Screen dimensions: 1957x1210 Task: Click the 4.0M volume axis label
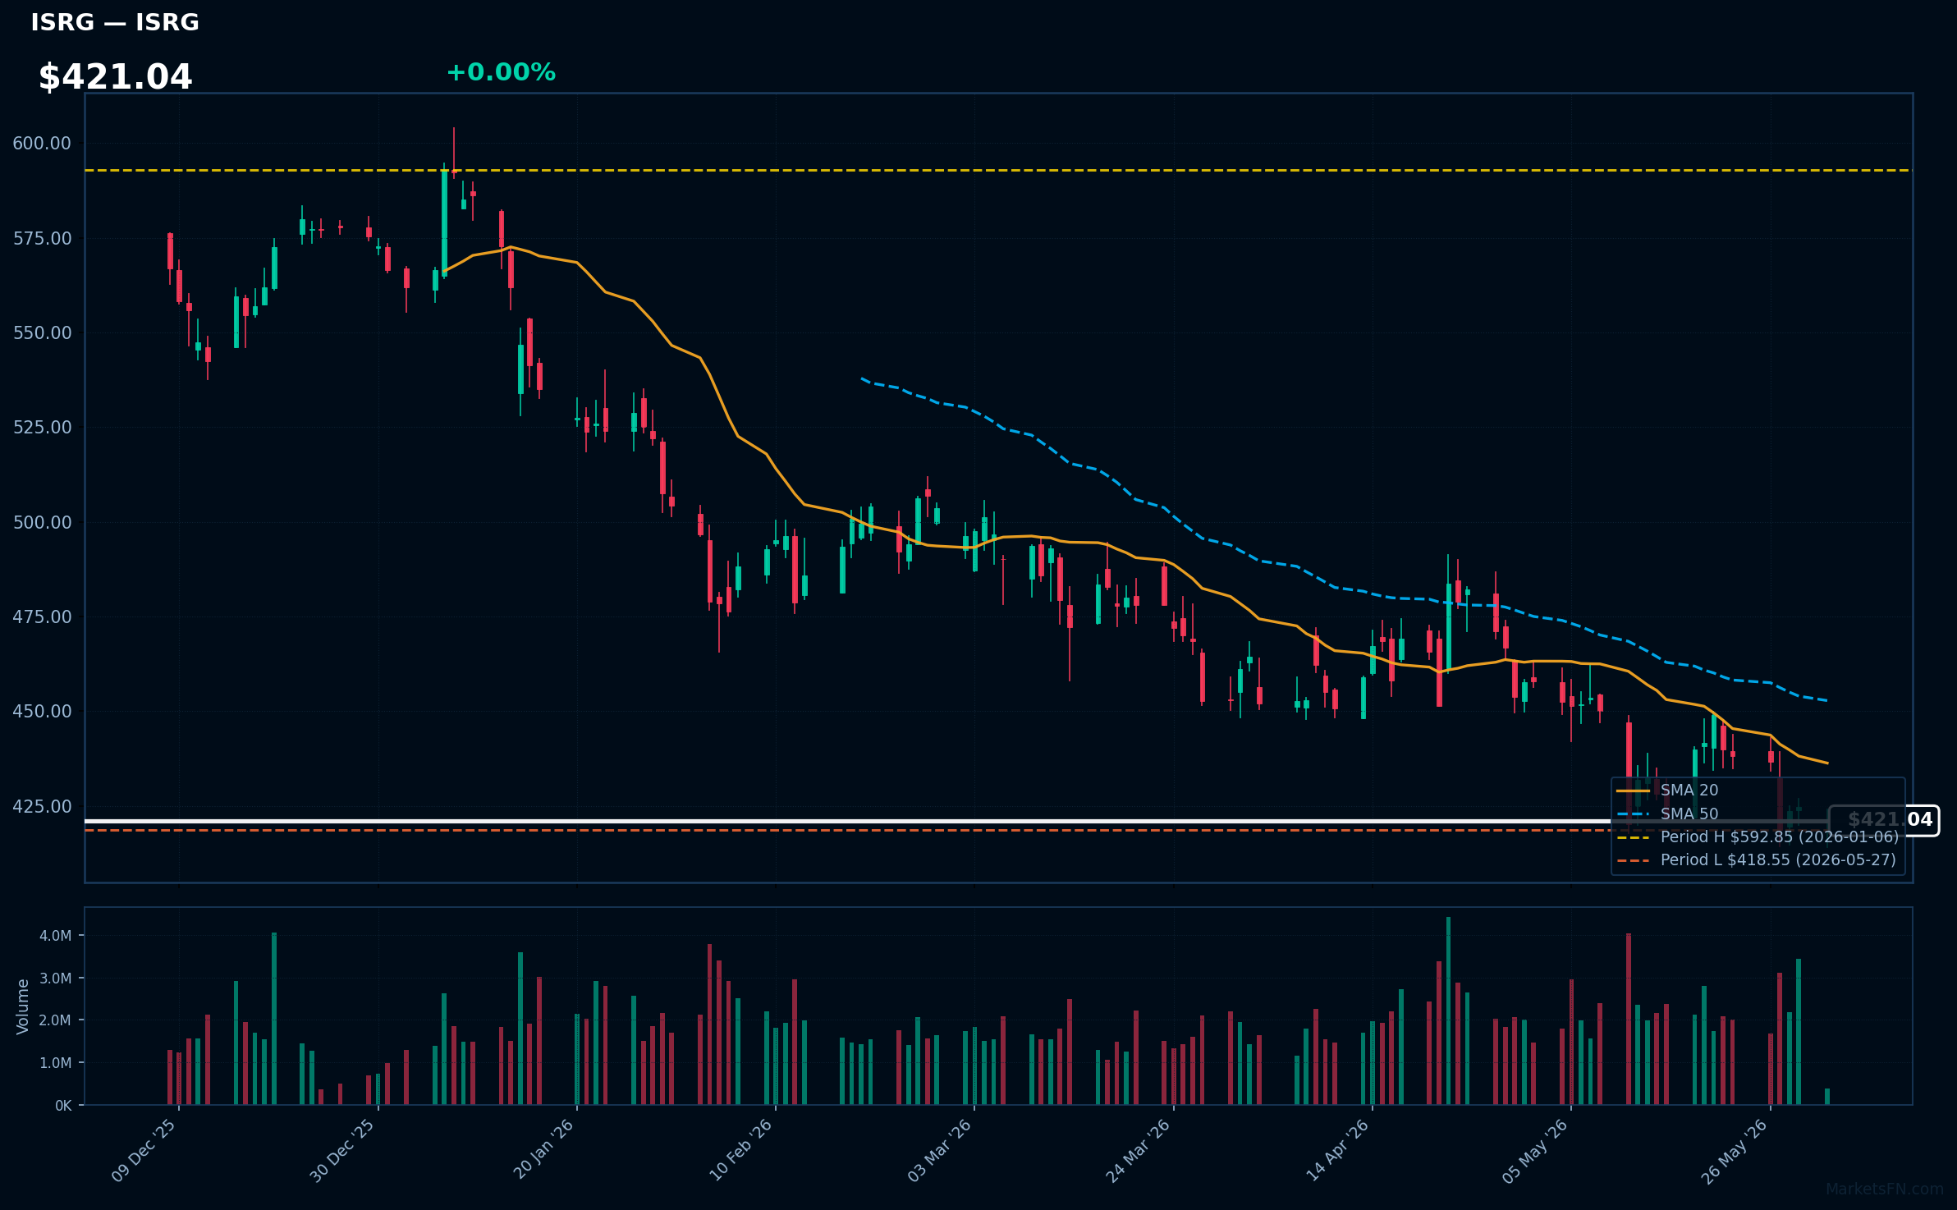click(x=56, y=936)
